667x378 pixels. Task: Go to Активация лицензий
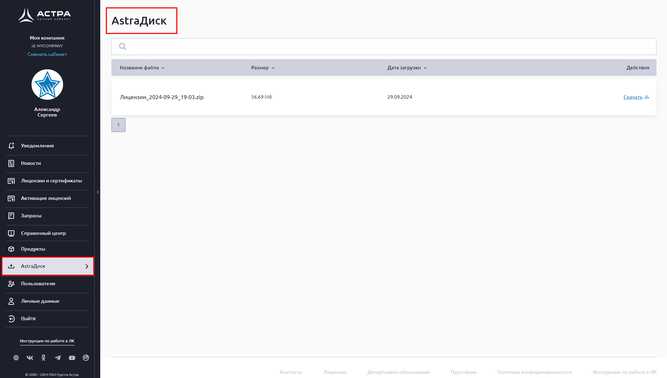46,198
